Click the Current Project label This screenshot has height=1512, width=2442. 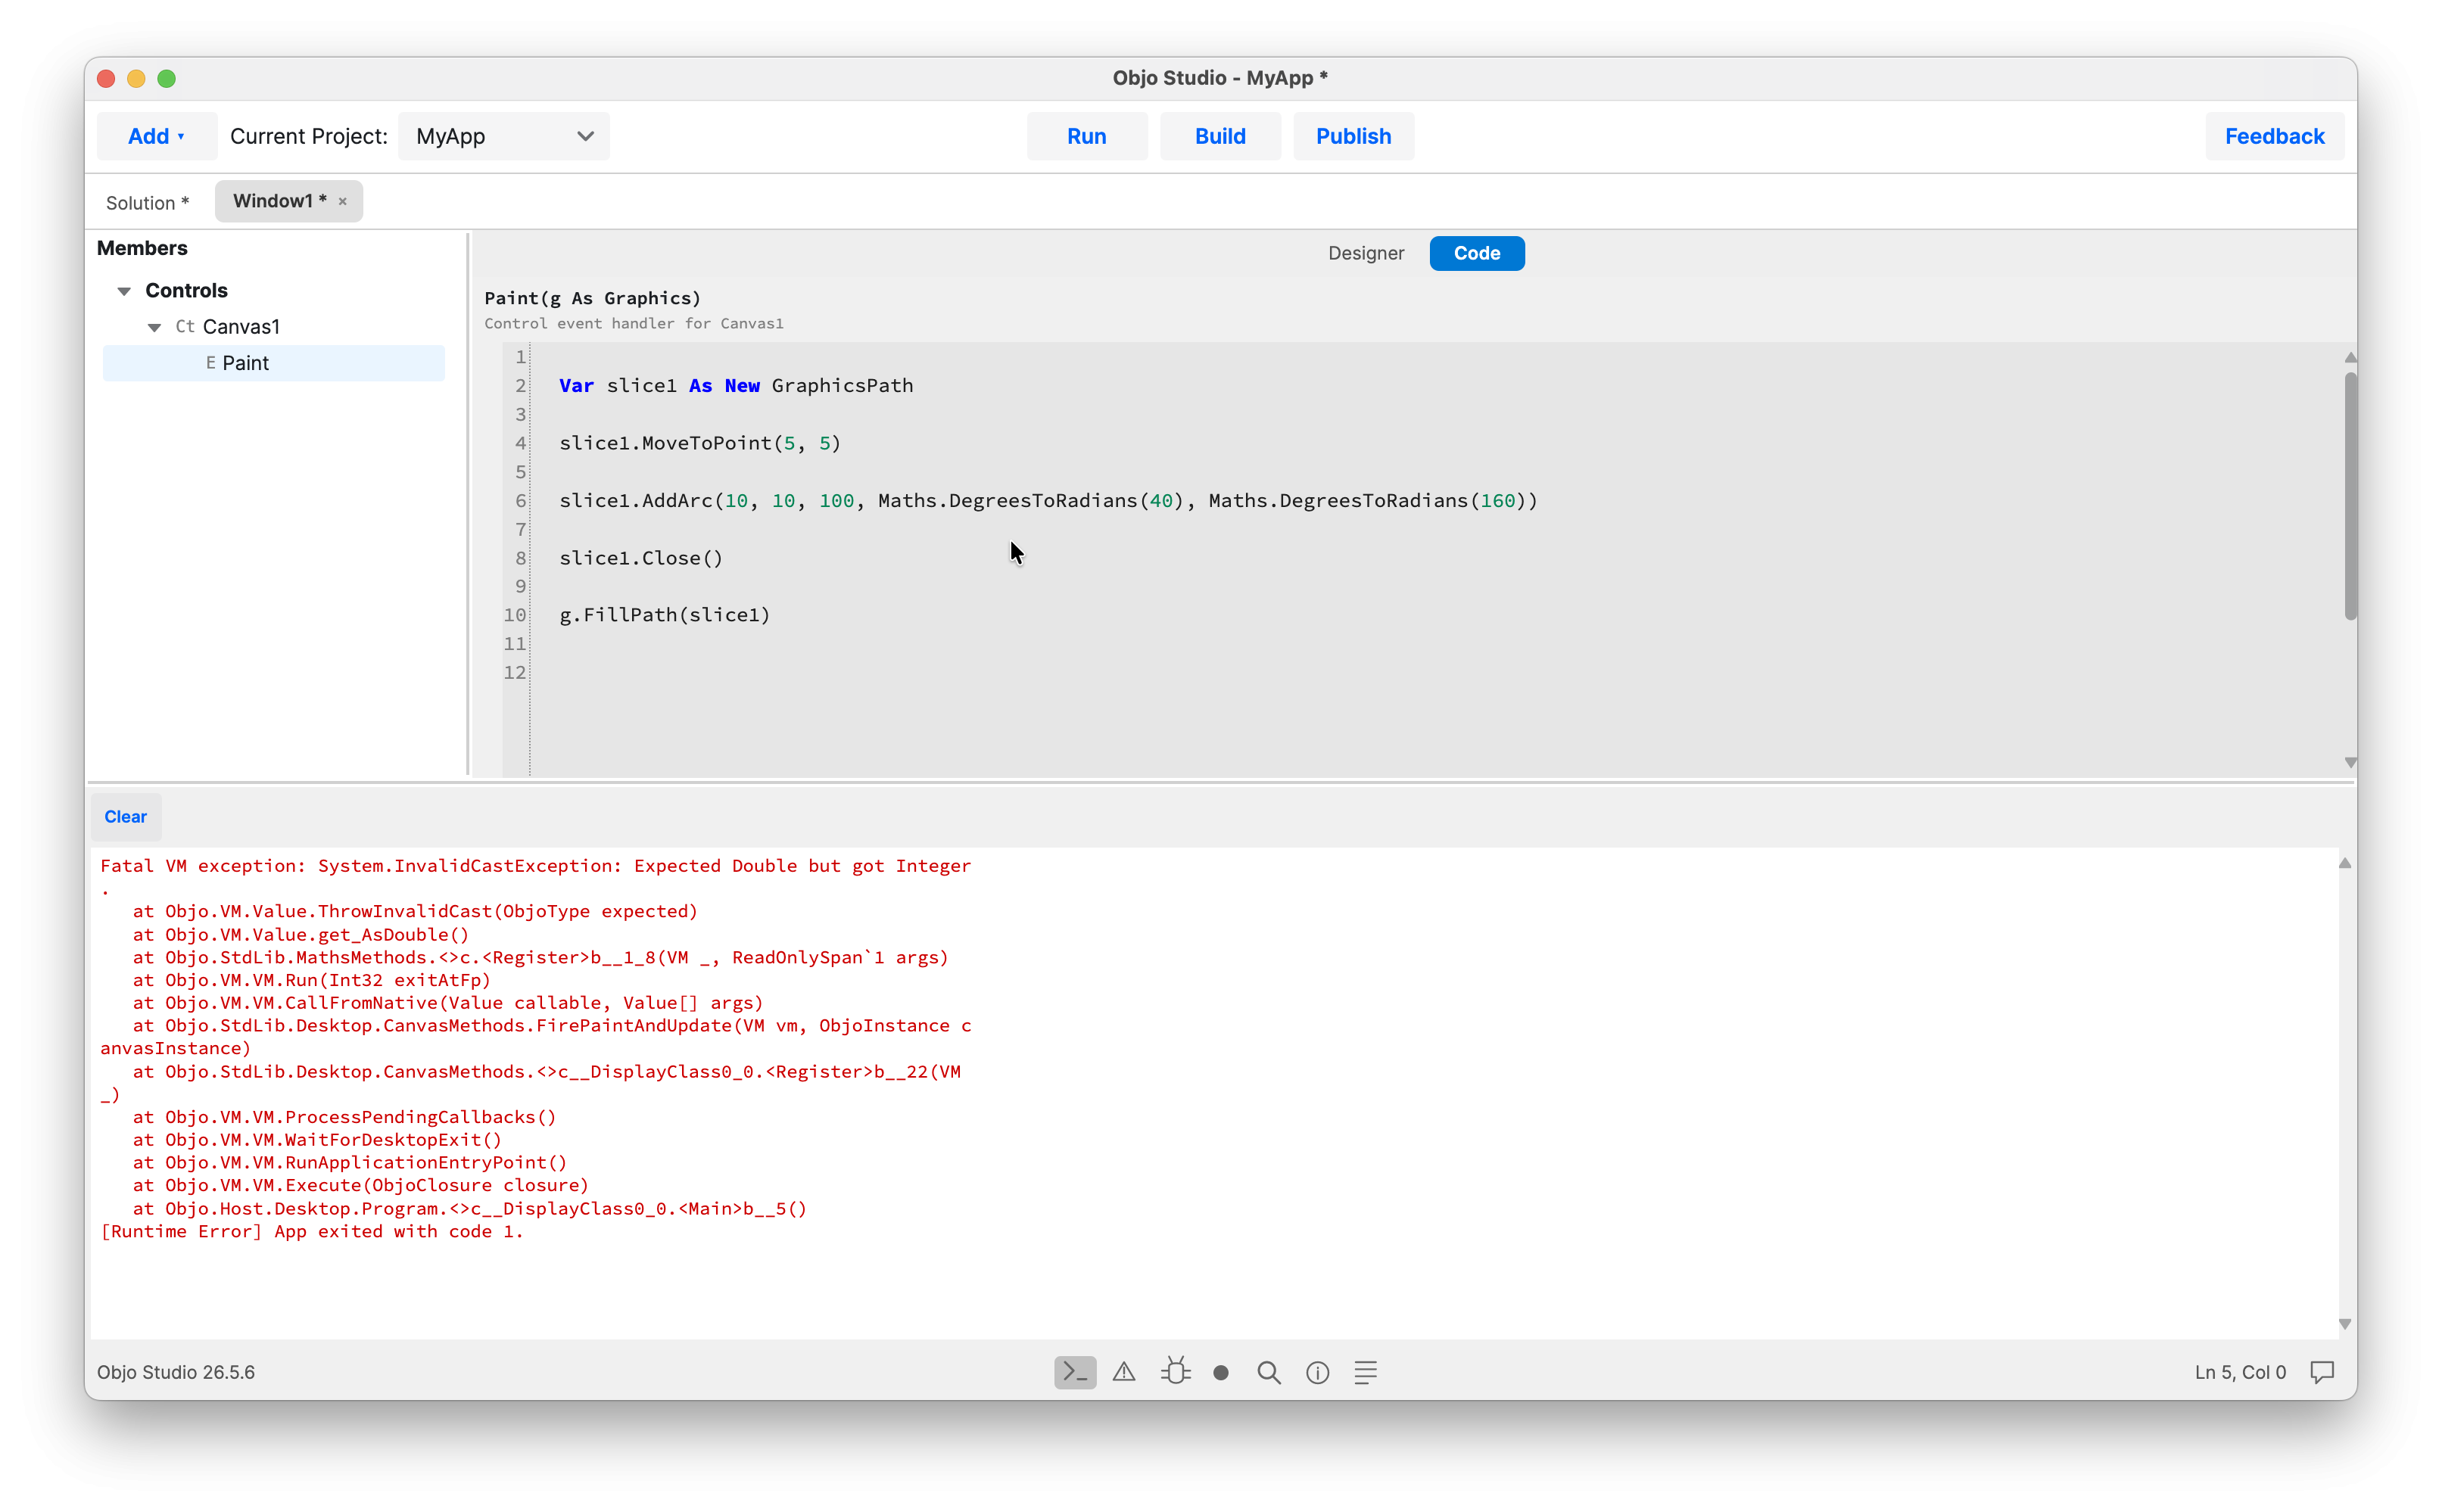[x=309, y=136]
